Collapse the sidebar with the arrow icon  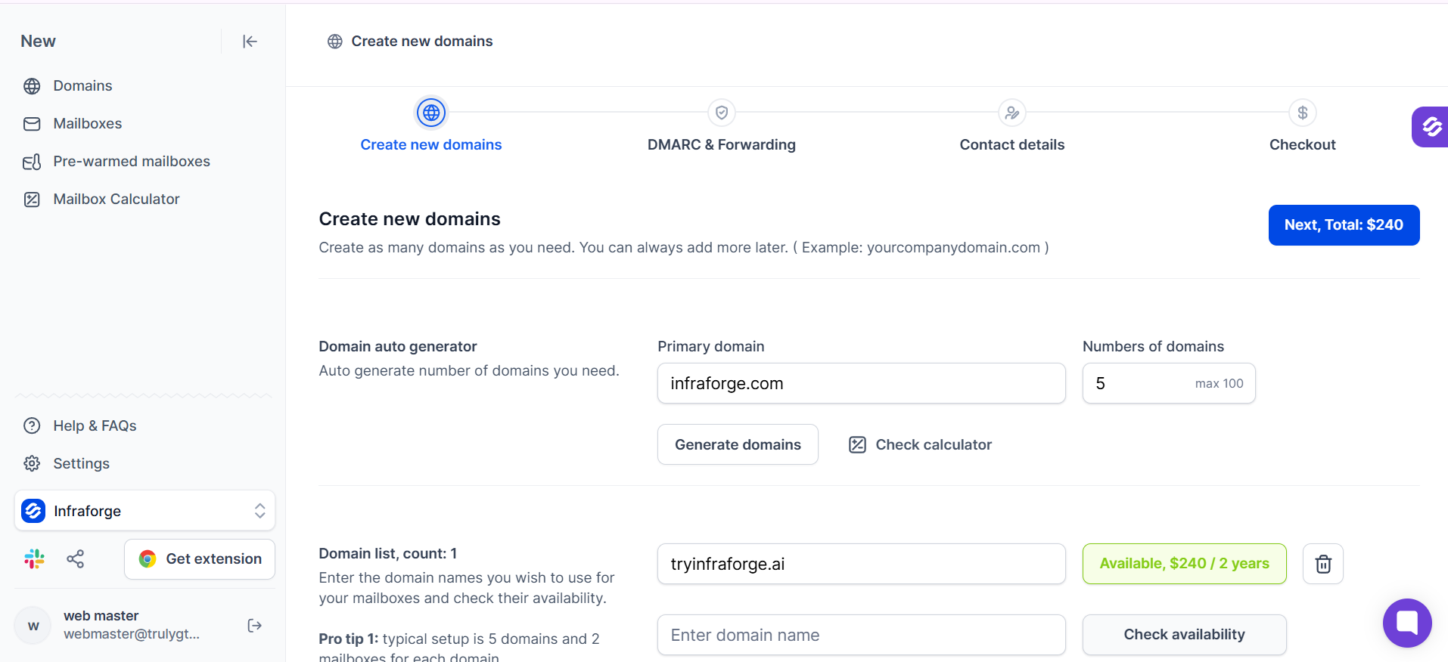[250, 42]
